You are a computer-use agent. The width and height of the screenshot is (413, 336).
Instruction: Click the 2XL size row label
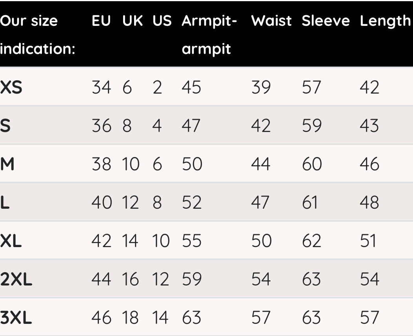click(16, 279)
